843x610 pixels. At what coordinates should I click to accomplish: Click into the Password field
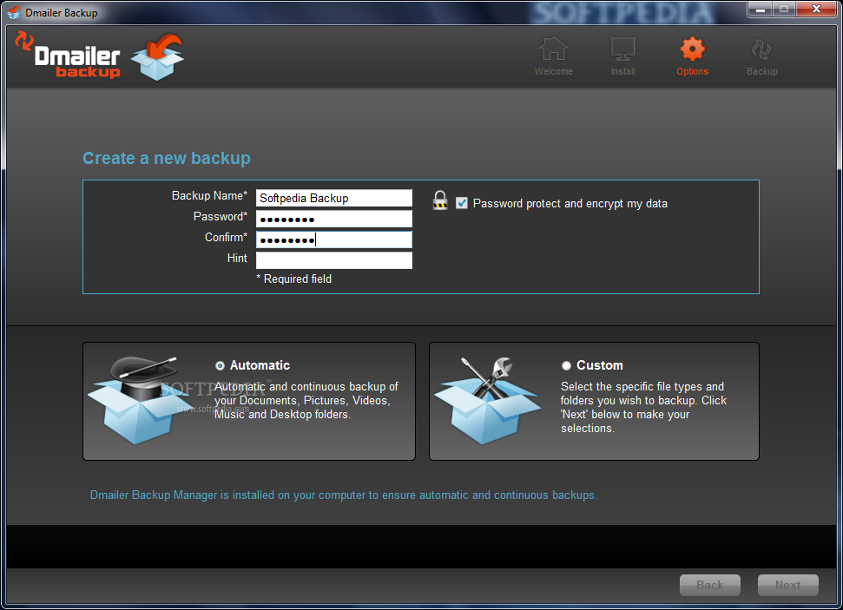click(x=334, y=219)
